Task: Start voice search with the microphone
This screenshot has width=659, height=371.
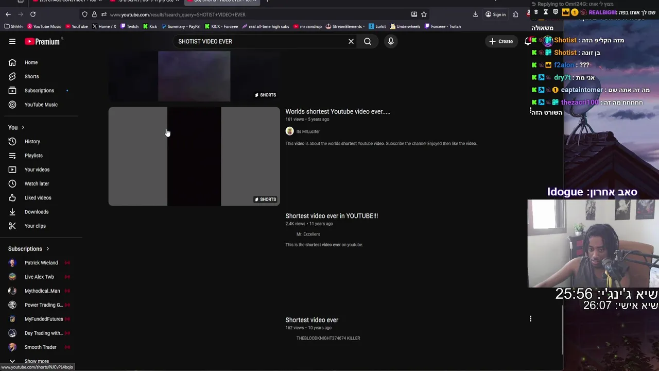Action: point(391,41)
